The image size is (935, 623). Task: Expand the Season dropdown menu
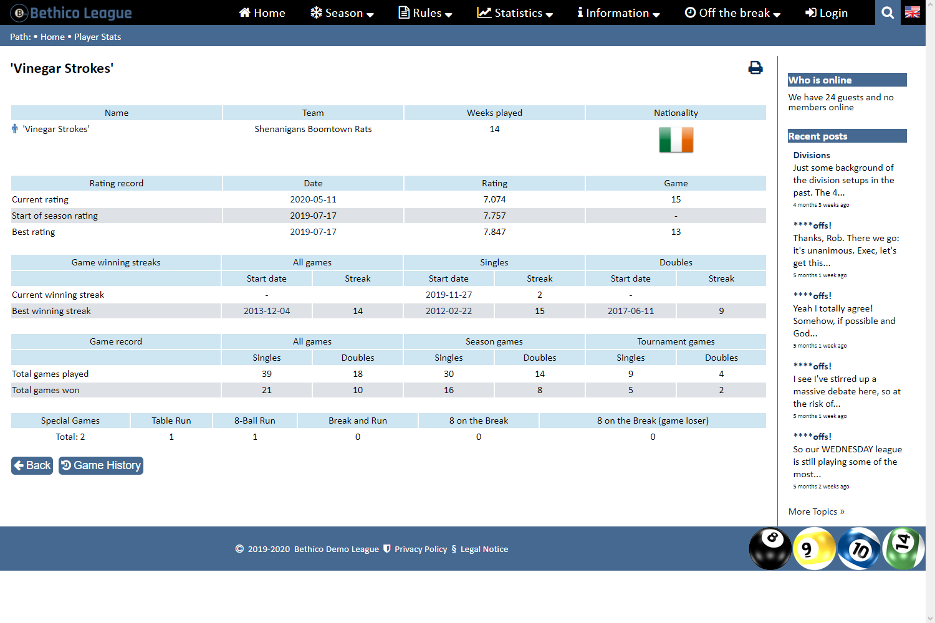pos(342,12)
